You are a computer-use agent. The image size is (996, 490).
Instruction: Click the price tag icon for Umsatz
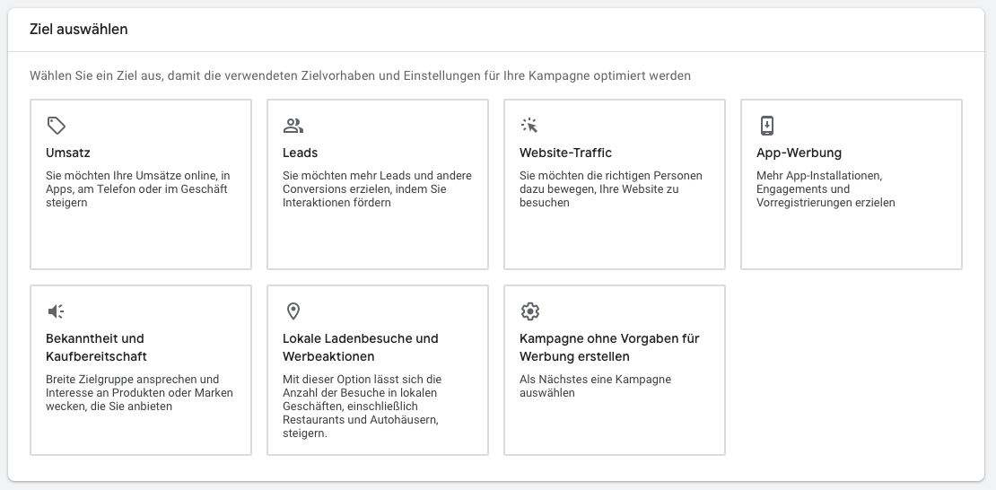pos(57,126)
